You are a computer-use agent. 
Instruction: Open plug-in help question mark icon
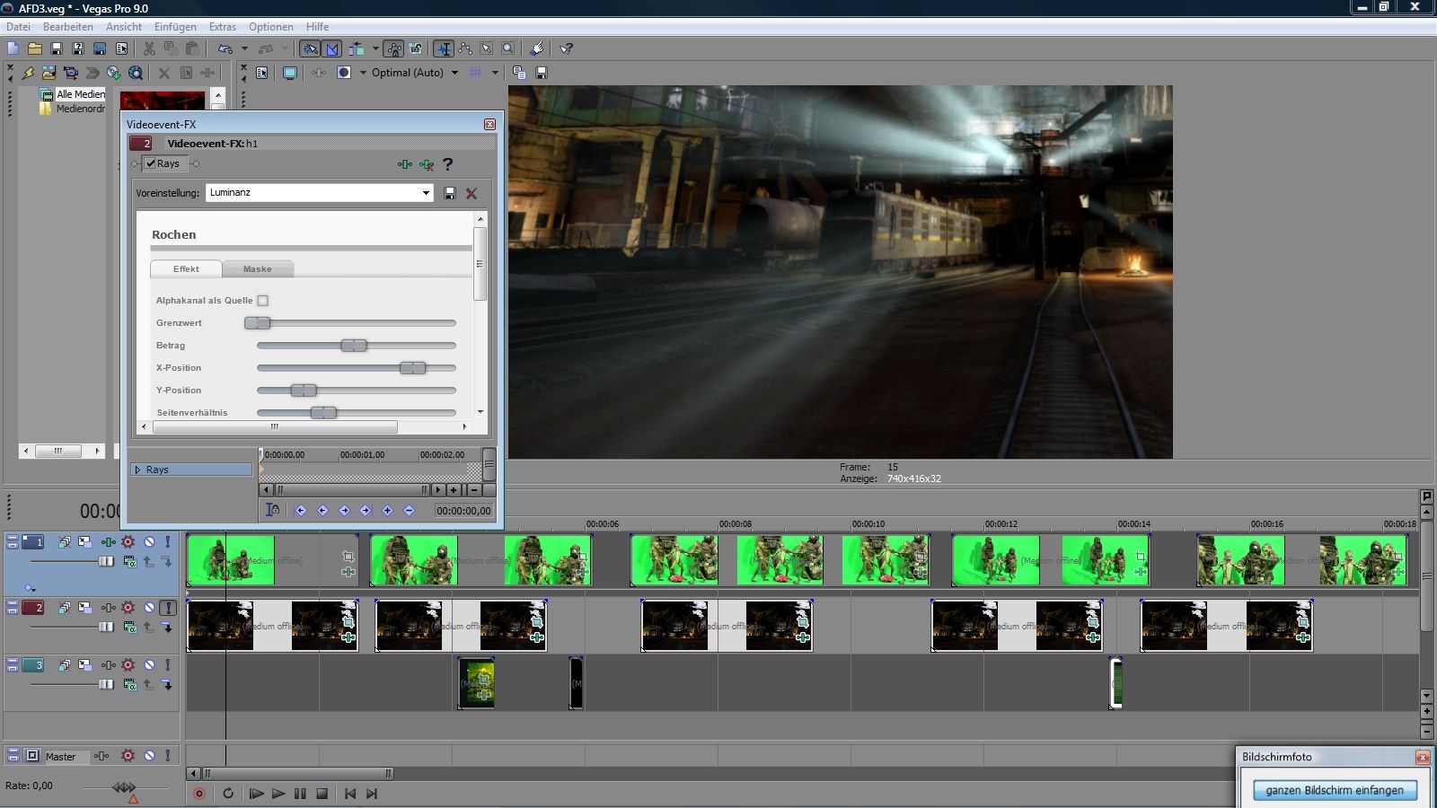447,164
